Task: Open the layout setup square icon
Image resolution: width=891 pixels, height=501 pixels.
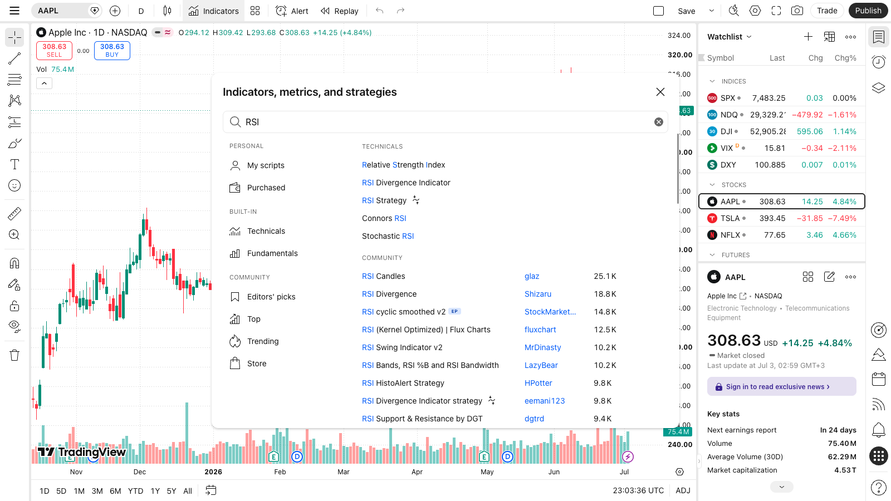Action: [x=658, y=11]
